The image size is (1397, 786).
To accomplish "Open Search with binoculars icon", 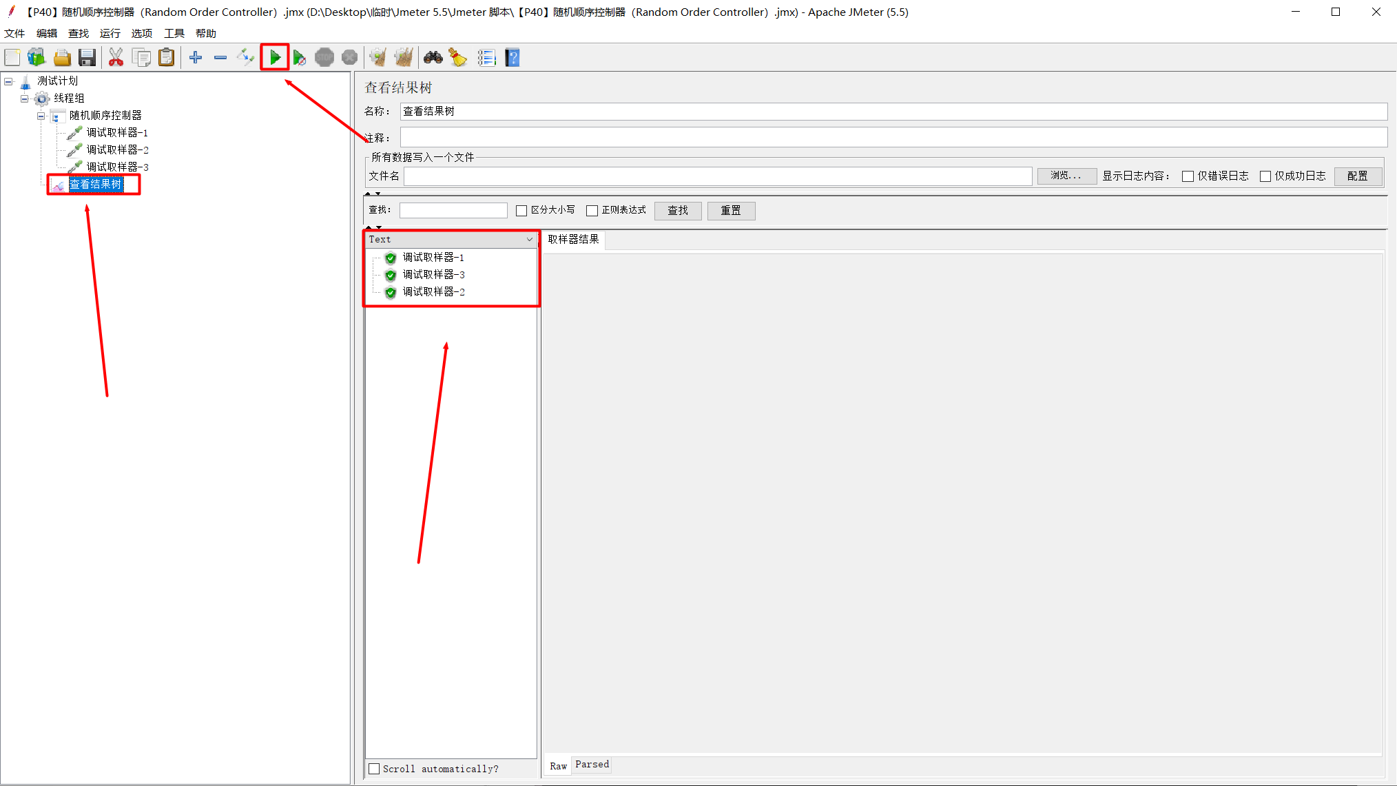I will [x=433, y=58].
